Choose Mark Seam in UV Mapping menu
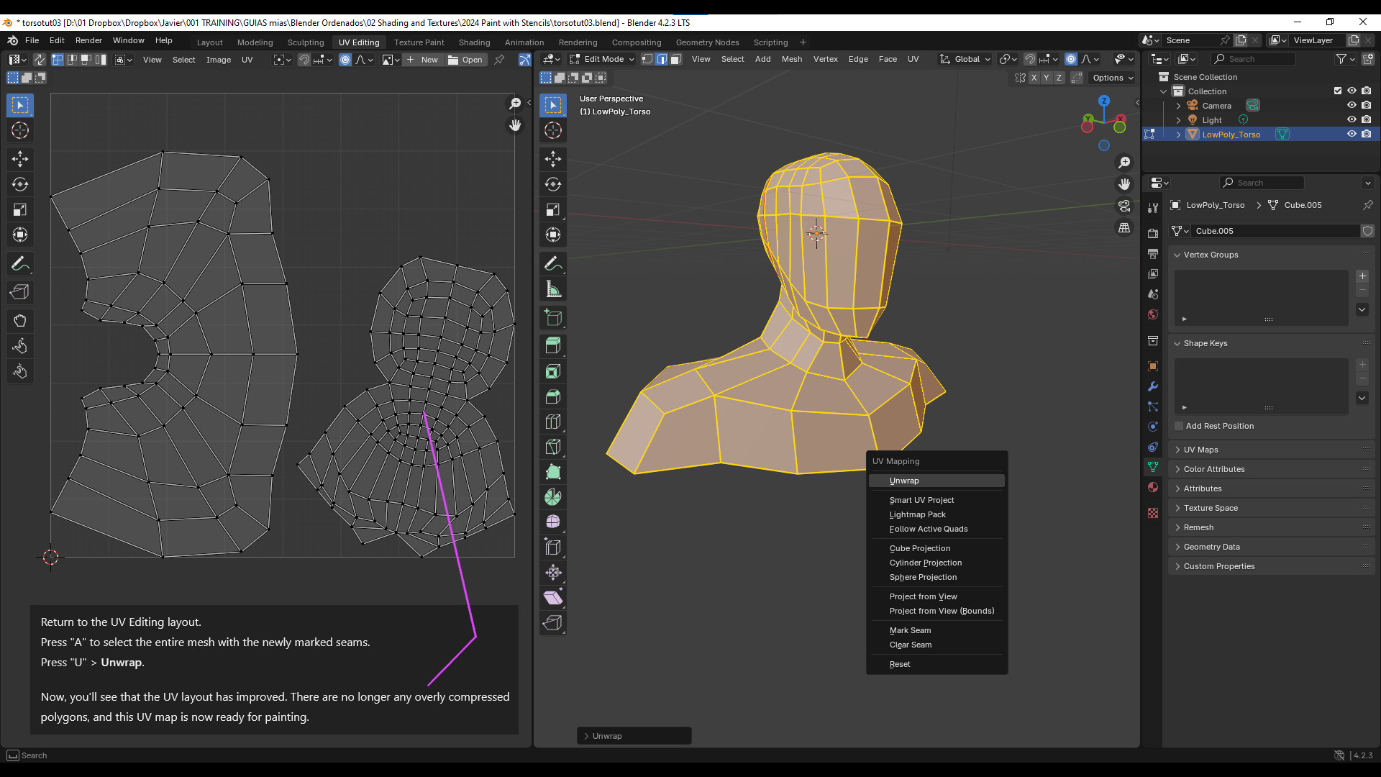The height and width of the screenshot is (777, 1381). click(936, 630)
